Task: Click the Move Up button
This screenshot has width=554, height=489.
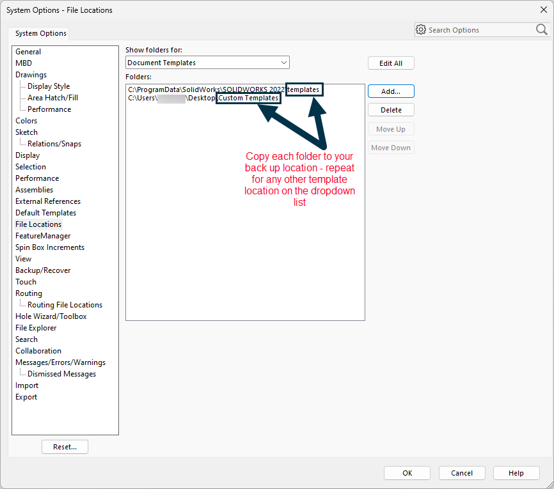Action: click(391, 129)
